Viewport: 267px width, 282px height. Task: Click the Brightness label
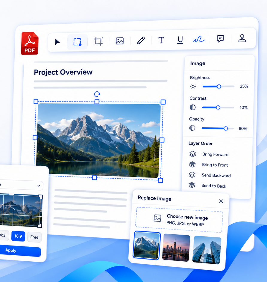pyautogui.click(x=200, y=78)
